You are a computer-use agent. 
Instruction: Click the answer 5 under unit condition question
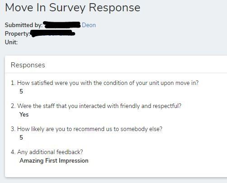[21, 91]
